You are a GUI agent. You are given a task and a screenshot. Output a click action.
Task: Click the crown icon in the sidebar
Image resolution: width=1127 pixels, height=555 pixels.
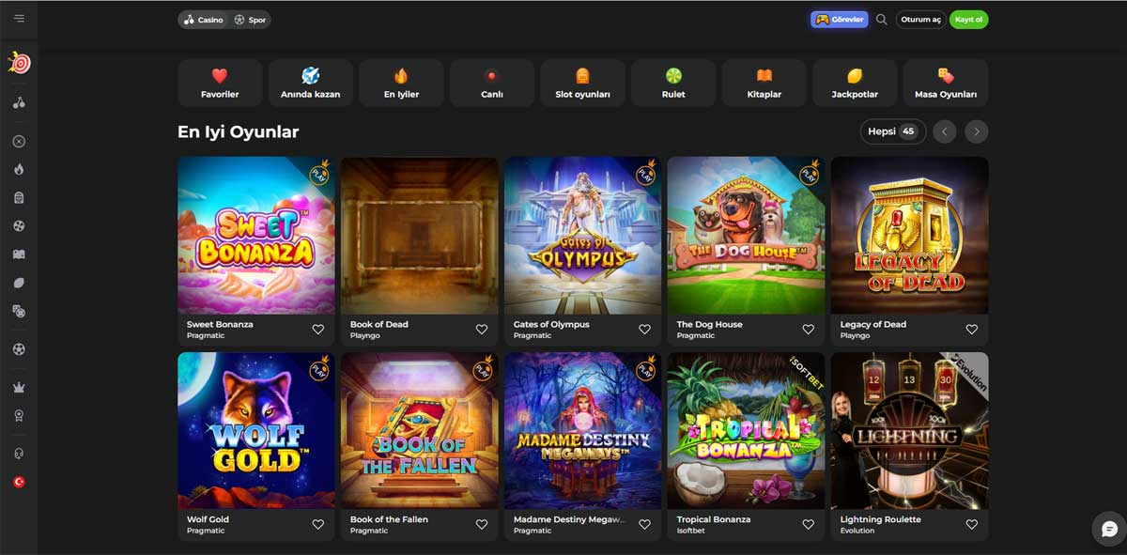(x=19, y=388)
